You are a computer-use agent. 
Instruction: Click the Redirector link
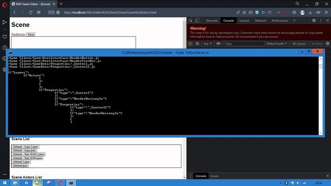(19, 35)
